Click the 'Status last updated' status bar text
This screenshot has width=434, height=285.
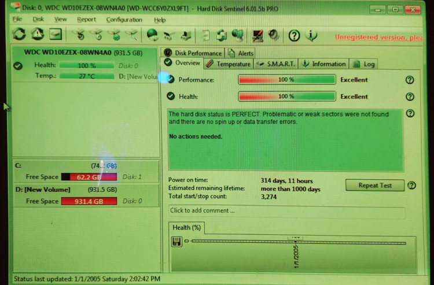87,279
